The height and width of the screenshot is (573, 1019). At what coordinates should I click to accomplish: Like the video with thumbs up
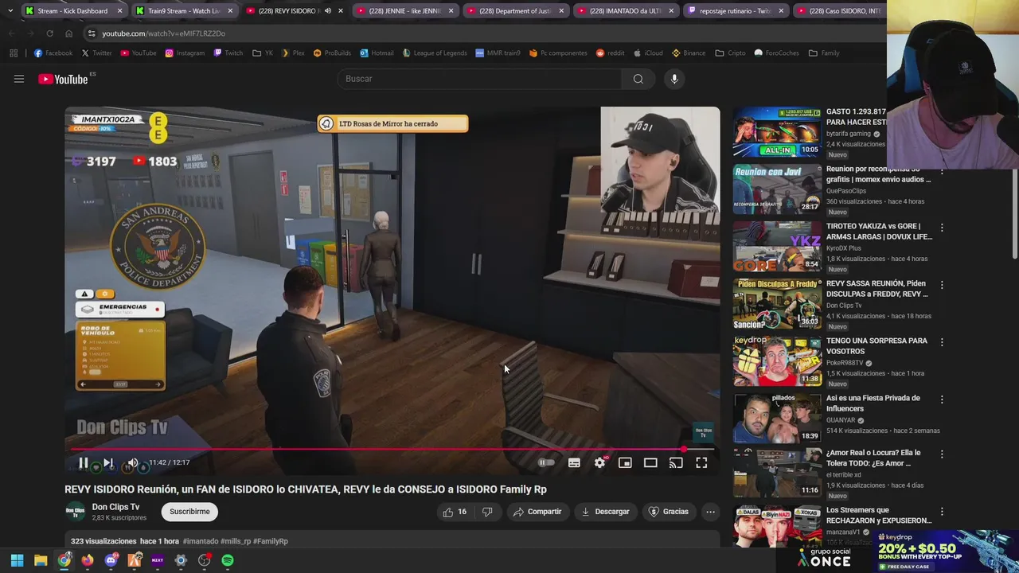coord(455,512)
